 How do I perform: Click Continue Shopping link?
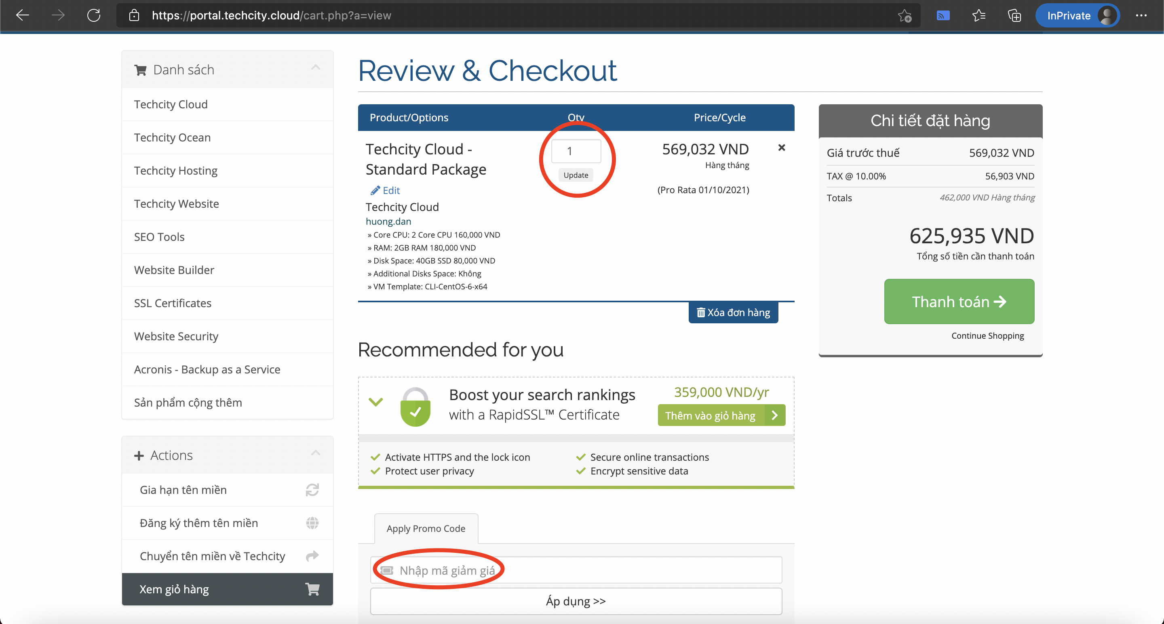(x=988, y=336)
